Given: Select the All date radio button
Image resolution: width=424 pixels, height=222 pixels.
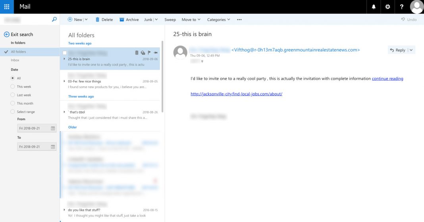Looking at the screenshot, I should [x=12, y=78].
